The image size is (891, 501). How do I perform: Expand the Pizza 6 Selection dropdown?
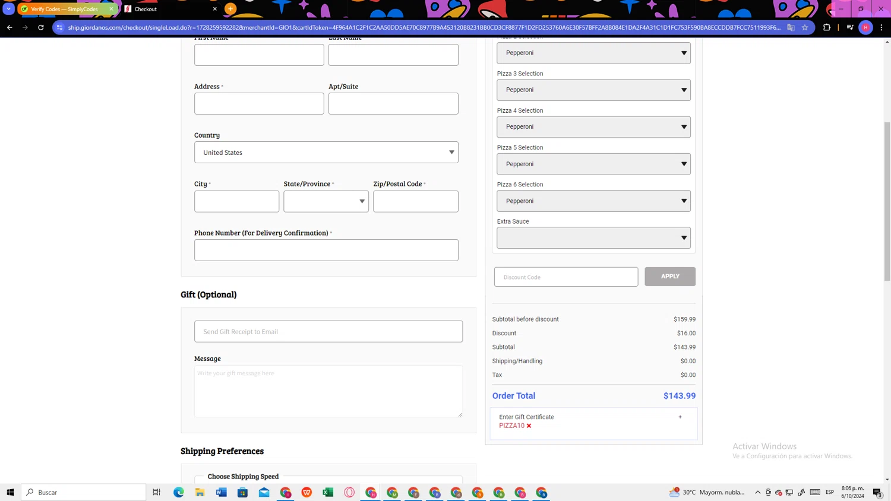click(594, 201)
